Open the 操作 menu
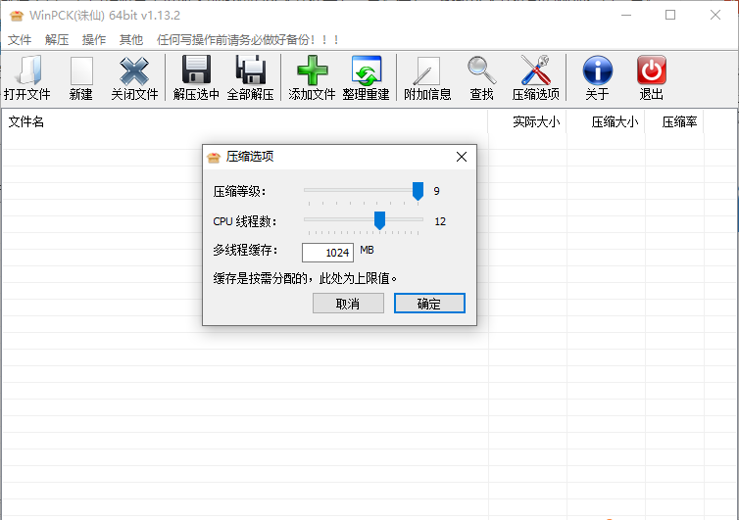Screen dimensions: 739x520 pyautogui.click(x=94, y=40)
